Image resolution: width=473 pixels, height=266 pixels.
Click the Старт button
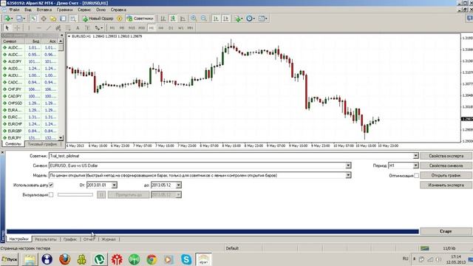tap(446, 231)
